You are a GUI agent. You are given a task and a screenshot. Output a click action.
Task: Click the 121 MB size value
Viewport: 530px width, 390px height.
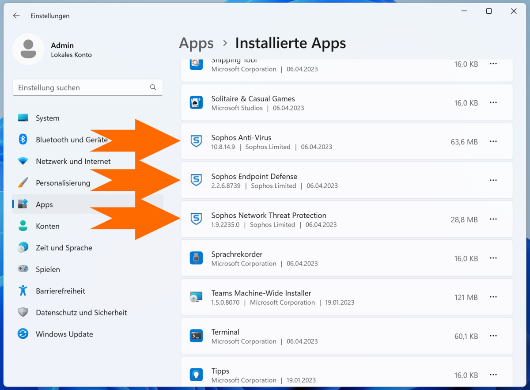466,297
